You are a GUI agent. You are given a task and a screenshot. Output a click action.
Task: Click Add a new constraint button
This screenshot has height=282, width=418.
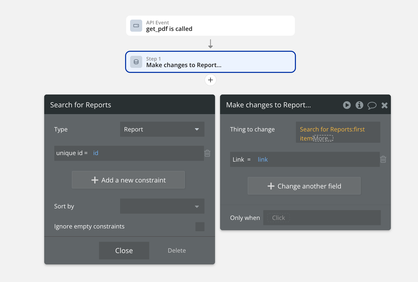coord(128,180)
